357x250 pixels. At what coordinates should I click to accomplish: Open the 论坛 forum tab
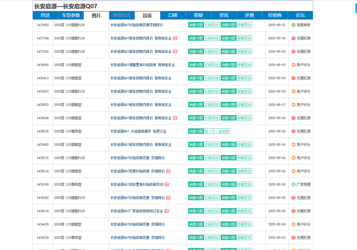[x=300, y=15]
